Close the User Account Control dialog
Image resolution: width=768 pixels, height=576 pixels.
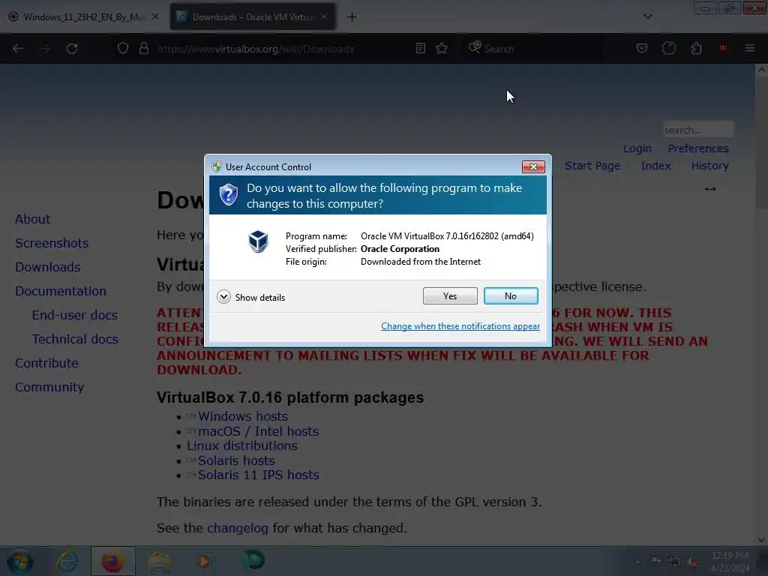click(x=533, y=167)
